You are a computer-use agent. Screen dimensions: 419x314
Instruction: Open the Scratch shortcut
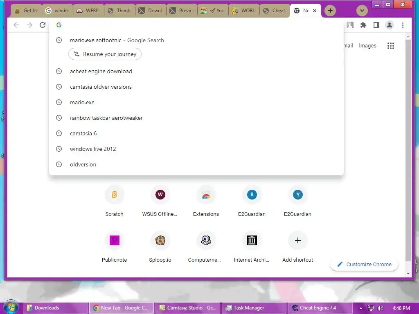[x=115, y=202]
